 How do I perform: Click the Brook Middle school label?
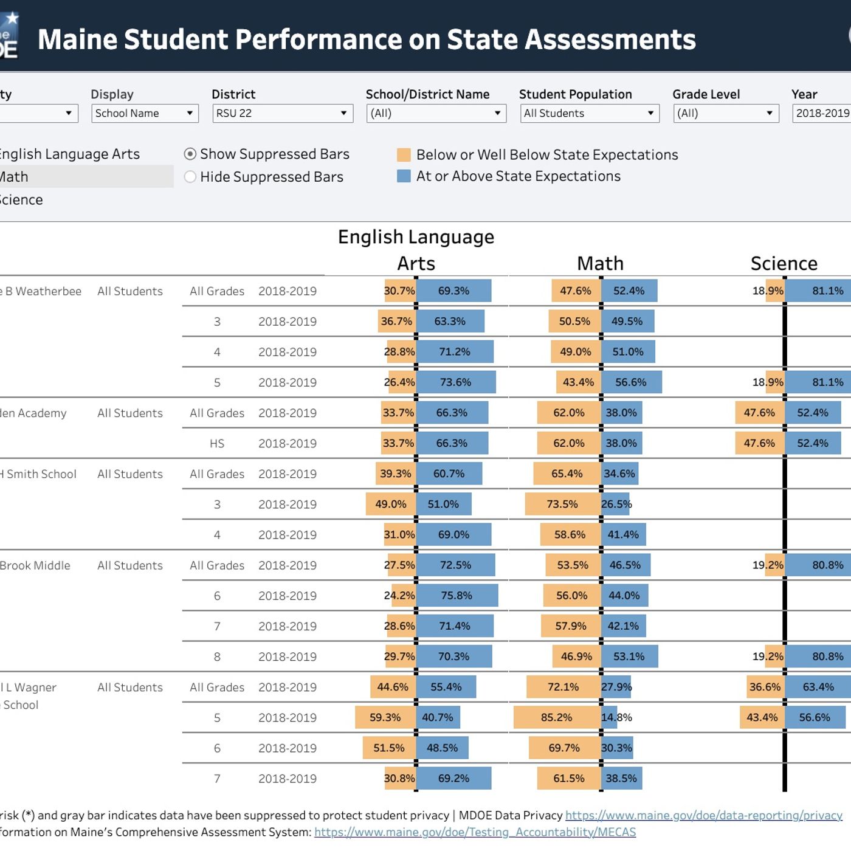click(x=35, y=565)
